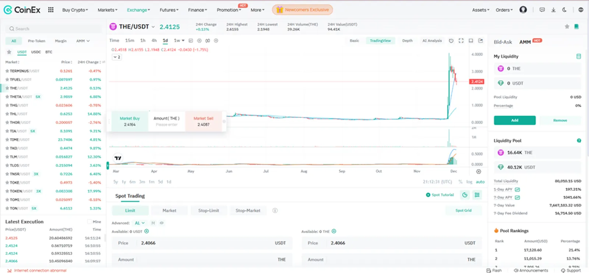Toggle the chart layout panel icon

point(471,41)
